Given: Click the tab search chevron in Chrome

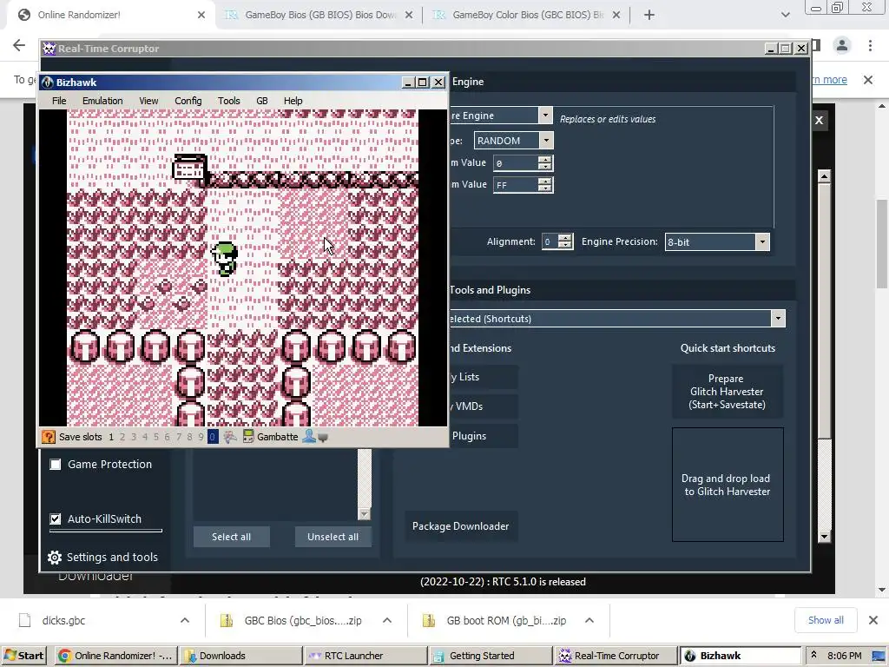Looking at the screenshot, I should pos(785,15).
